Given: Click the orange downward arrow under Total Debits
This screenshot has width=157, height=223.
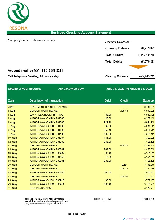Looking at the screenshot, I should point(138,67).
